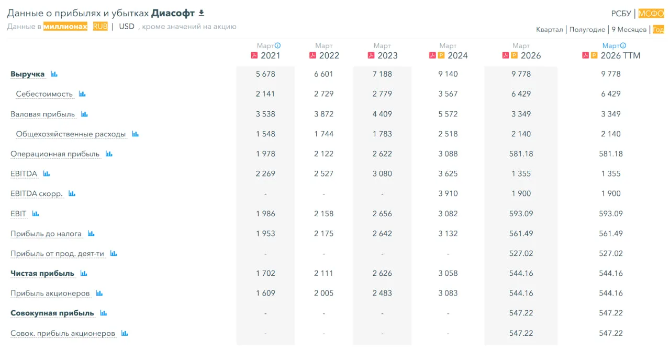Open Операционная прибыль link
Screen dimensions: 670x352
point(55,154)
